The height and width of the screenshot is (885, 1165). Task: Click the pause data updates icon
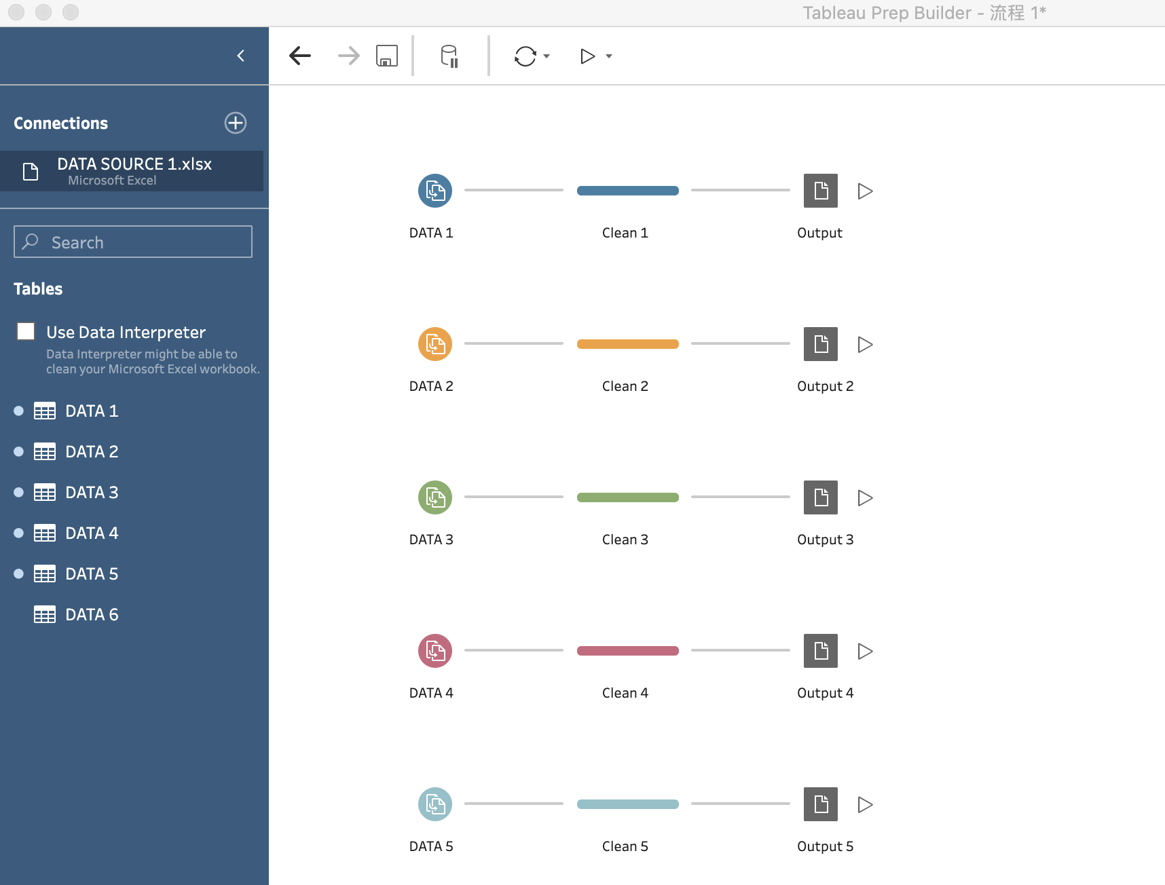tap(449, 56)
